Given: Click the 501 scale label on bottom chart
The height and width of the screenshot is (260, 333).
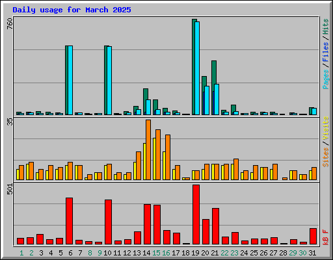Looking at the screenshot, I should click(x=10, y=189).
